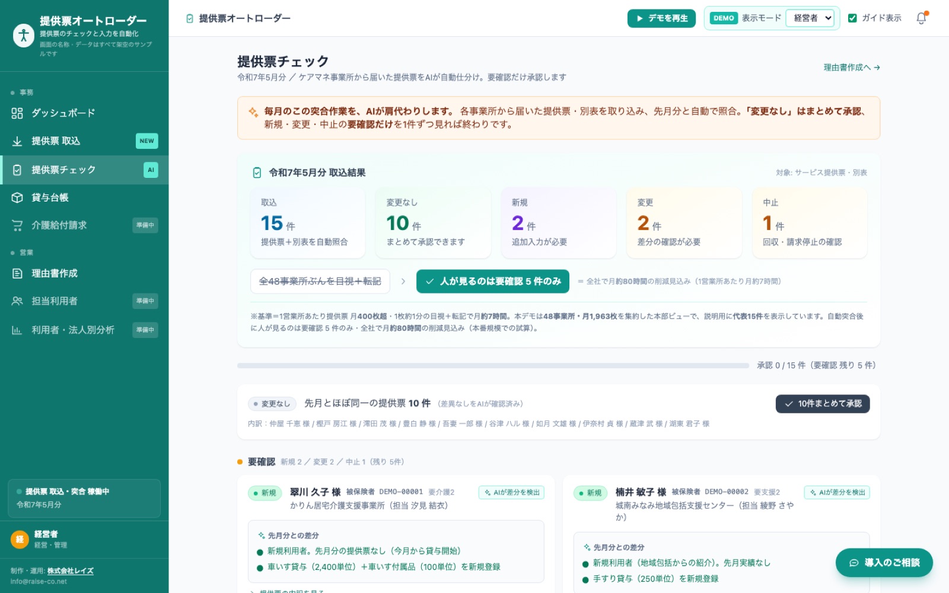949x593 pixels.
Task: Select the 変更 2件 card
Action: [x=684, y=223]
